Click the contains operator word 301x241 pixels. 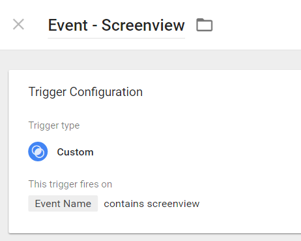124,204
